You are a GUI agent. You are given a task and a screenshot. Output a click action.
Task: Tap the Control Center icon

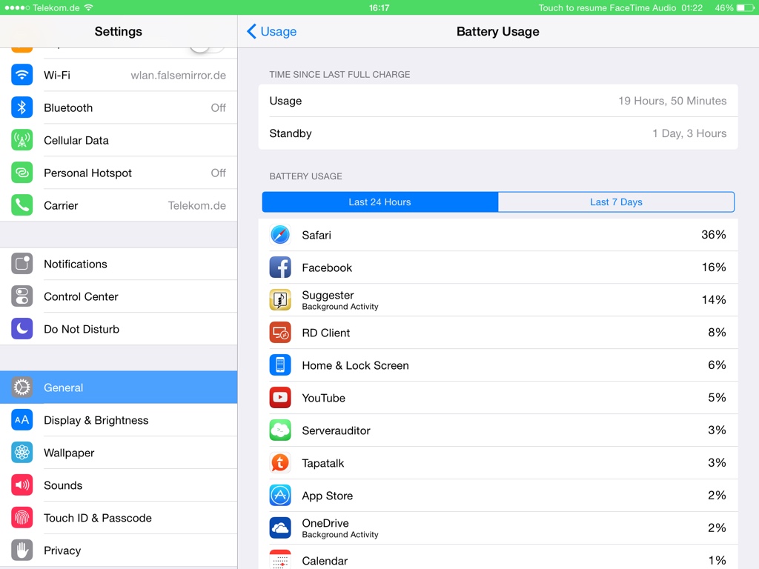[21, 296]
